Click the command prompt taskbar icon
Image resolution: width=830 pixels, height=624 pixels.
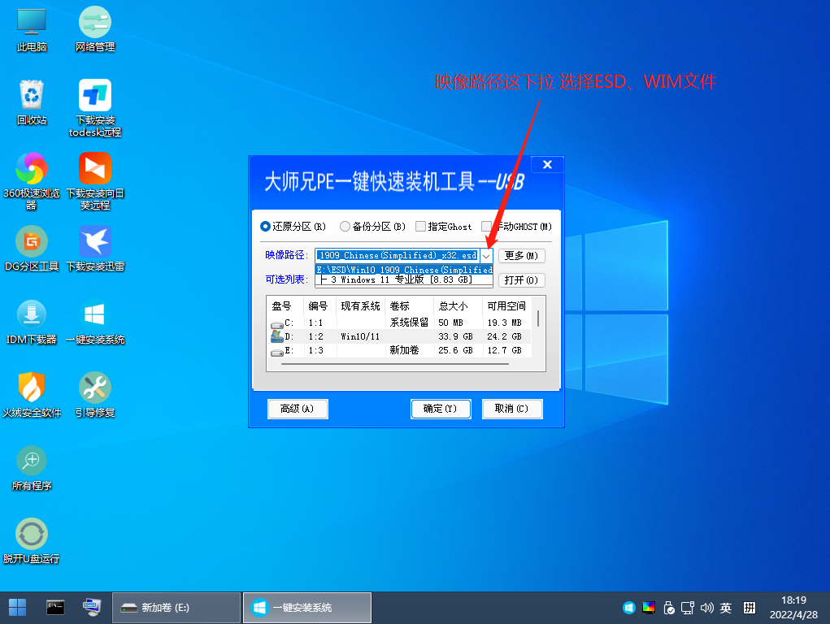pos(55,607)
